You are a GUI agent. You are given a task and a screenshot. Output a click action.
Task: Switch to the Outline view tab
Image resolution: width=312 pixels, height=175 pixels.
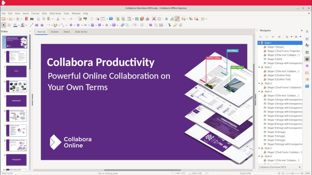tap(55, 31)
